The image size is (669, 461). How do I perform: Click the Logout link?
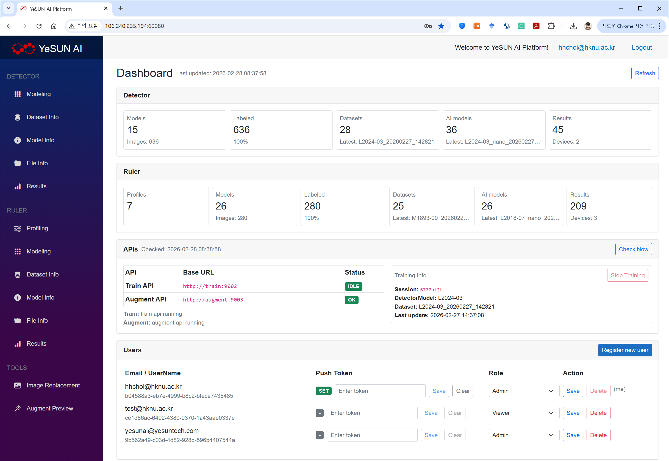tap(641, 48)
